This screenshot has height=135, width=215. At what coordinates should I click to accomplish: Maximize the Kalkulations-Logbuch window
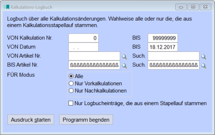pyautogui.click(x=193, y=7)
